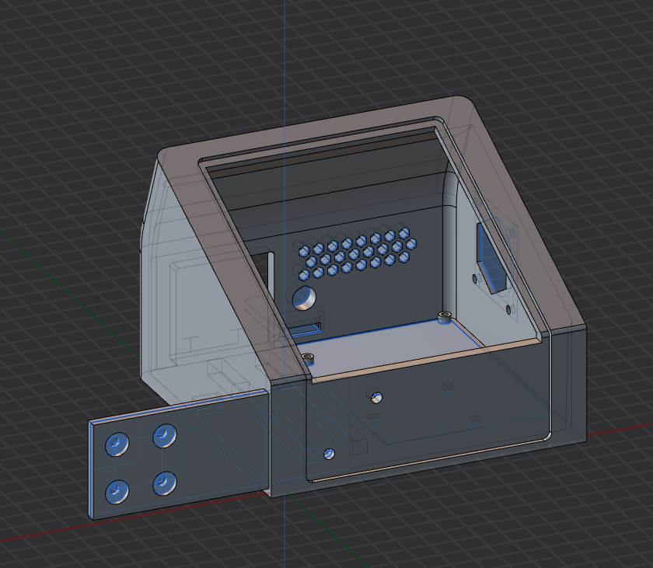Select the top-right screw hole on mounting plate

coord(165,436)
